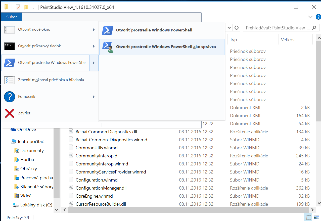
Task: Open the Súbor file menu tab
Action: point(12,17)
